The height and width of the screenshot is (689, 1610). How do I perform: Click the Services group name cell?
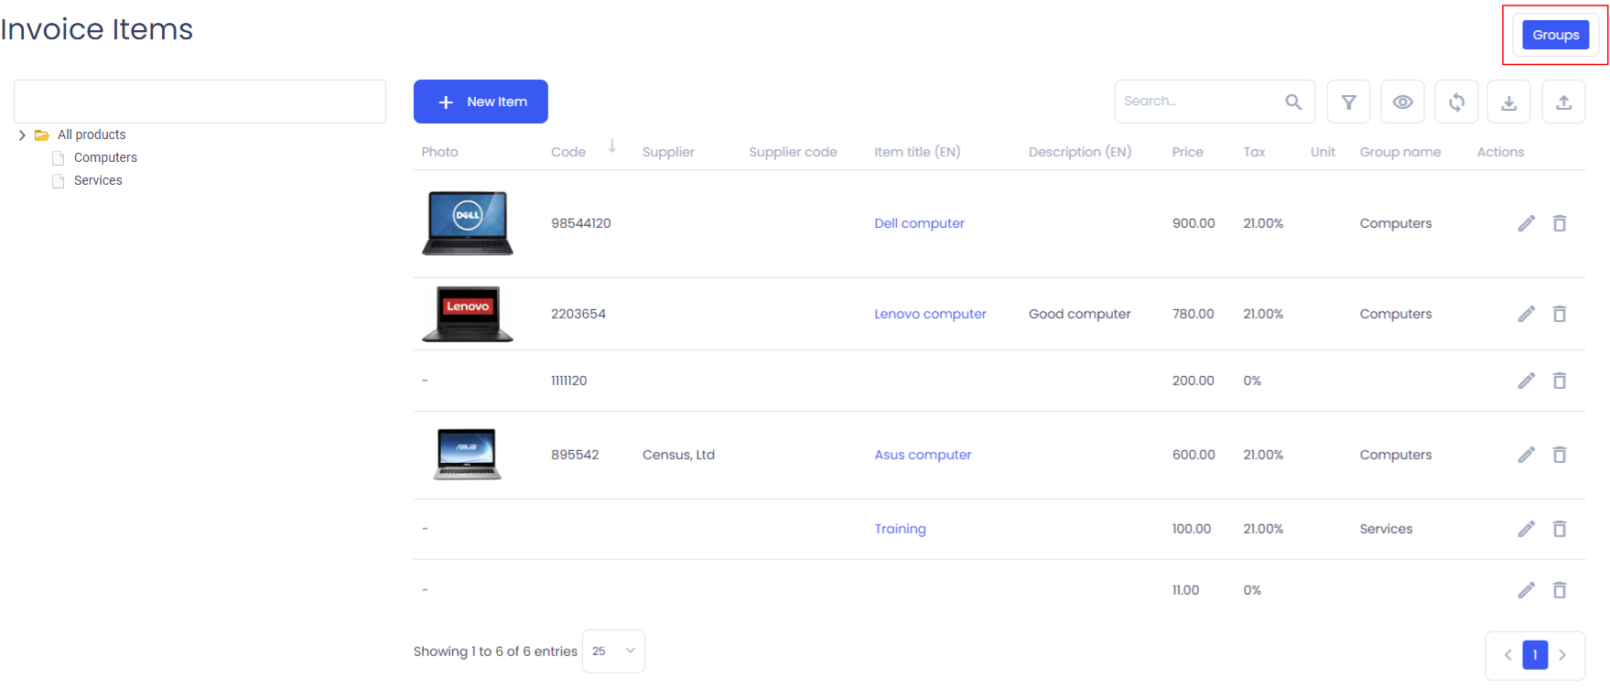point(1386,529)
